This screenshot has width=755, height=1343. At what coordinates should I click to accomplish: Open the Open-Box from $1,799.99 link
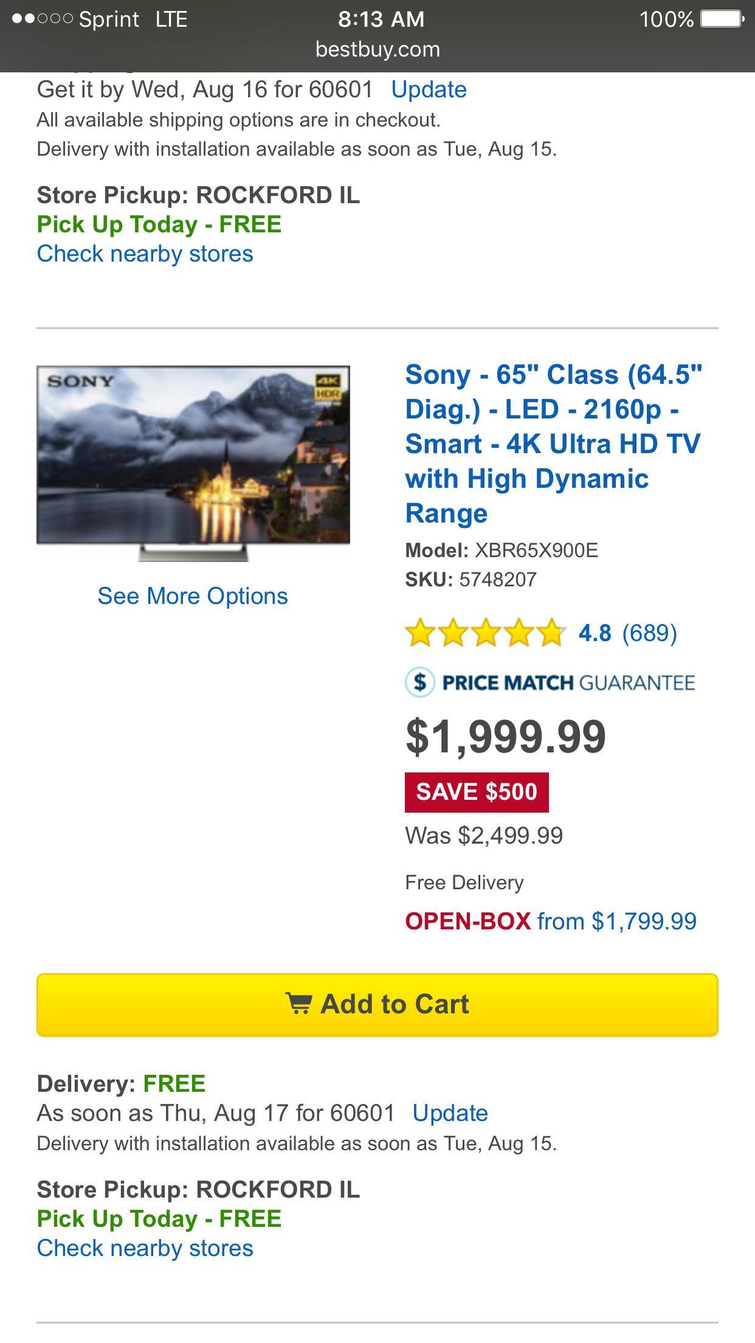[551, 921]
